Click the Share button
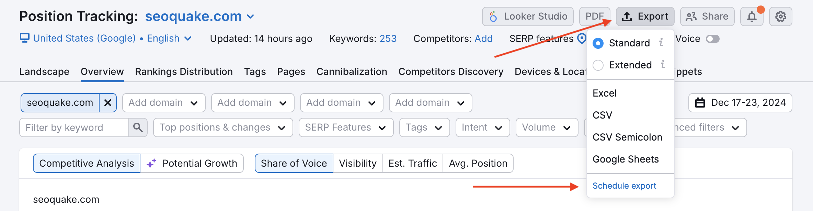This screenshot has width=813, height=211. [707, 16]
